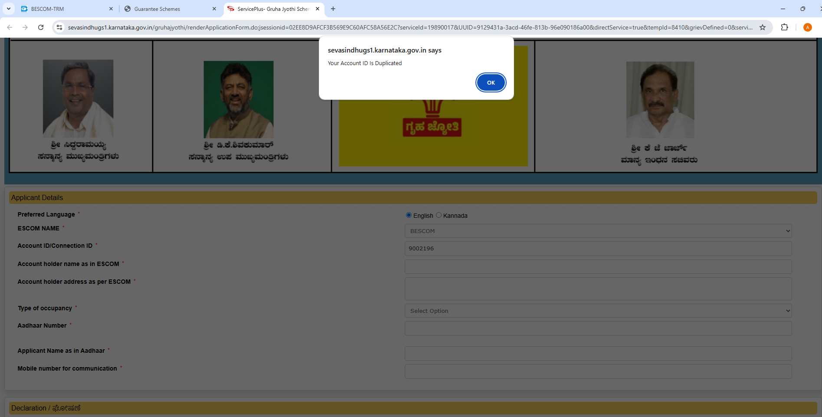Click the Account holder name field
The image size is (822, 417).
[598, 266]
